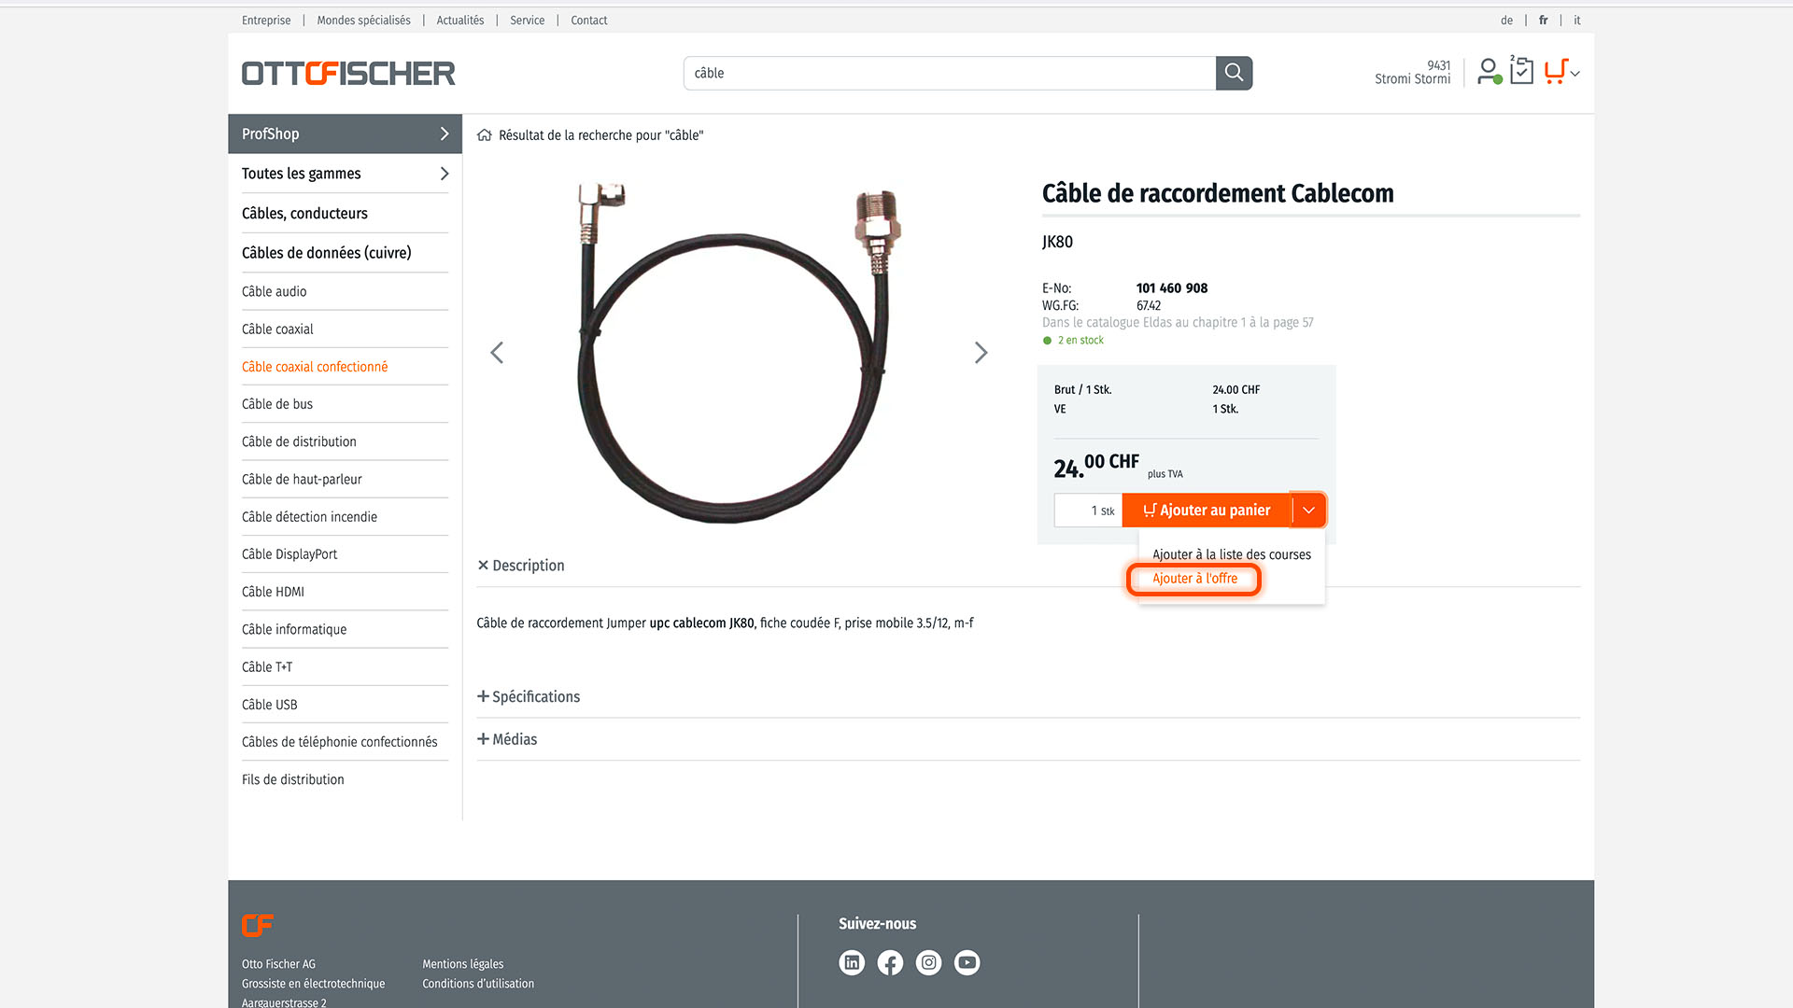This screenshot has width=1793, height=1008.
Task: Click Ajouter au panier button
Action: point(1207,511)
